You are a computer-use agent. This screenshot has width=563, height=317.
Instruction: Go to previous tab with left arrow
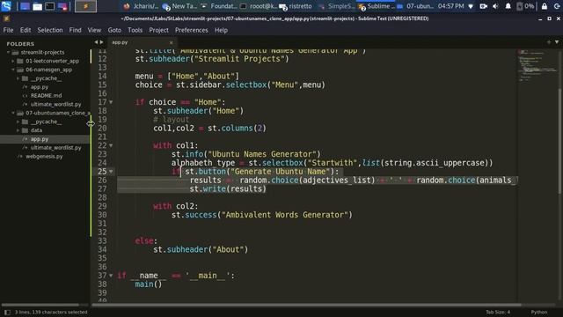point(96,42)
